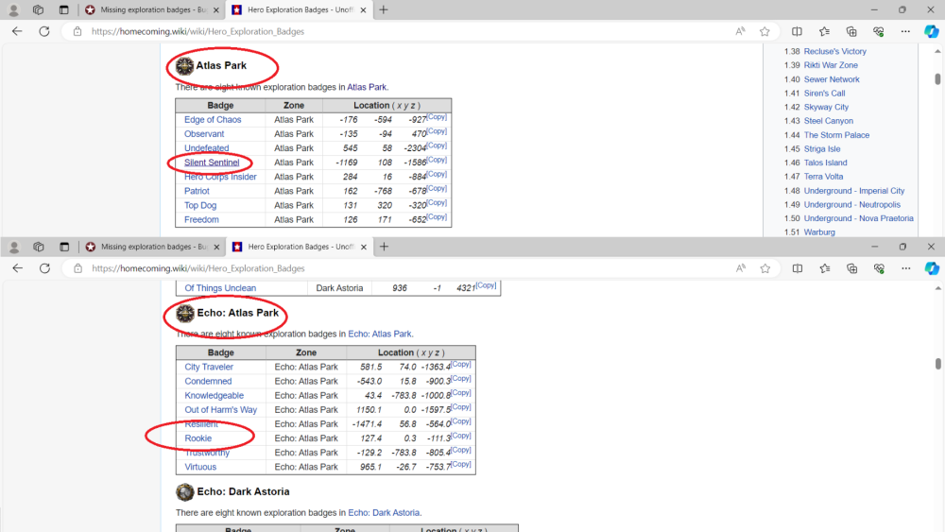This screenshot has width=945, height=532.
Task: Click the badge icon beside the Echo: Dark Astoria heading
Action: coord(185,492)
